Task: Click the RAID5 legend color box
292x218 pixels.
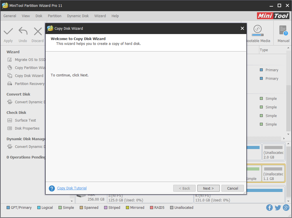Action: tap(151, 208)
